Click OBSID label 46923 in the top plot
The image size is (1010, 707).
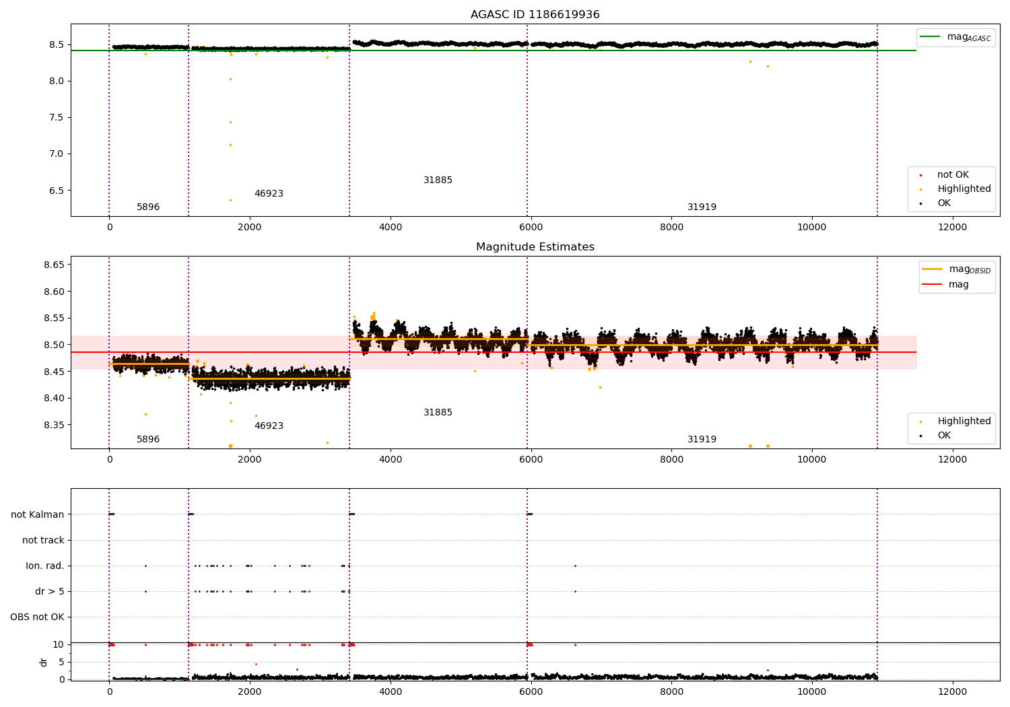[269, 194]
